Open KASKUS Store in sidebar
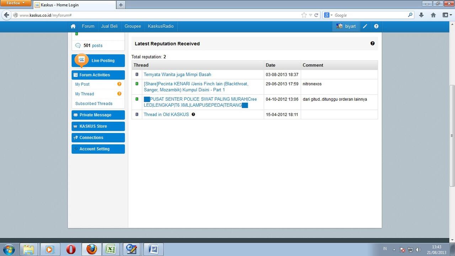The image size is (455, 256). [98, 126]
